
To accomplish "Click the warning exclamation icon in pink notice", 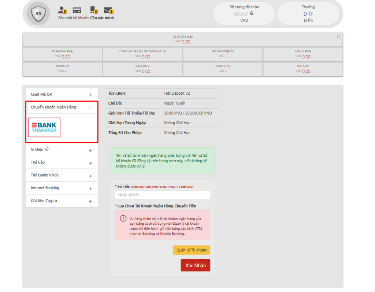I will 123,218.
